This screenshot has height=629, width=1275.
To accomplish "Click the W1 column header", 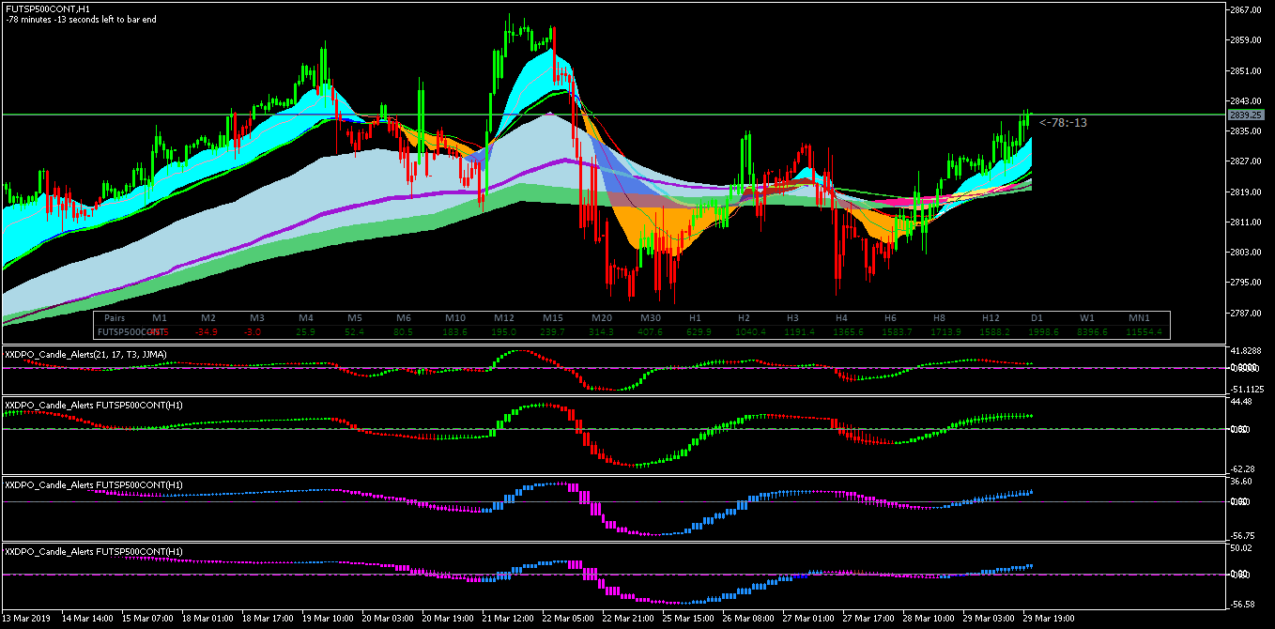I will (x=1087, y=318).
